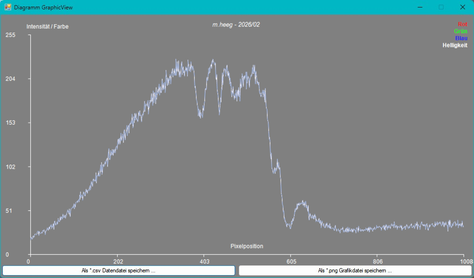Viewport: 474px width, 278px height.
Task: Click the m.heeg - 2026/02 chart title
Action: click(236, 25)
